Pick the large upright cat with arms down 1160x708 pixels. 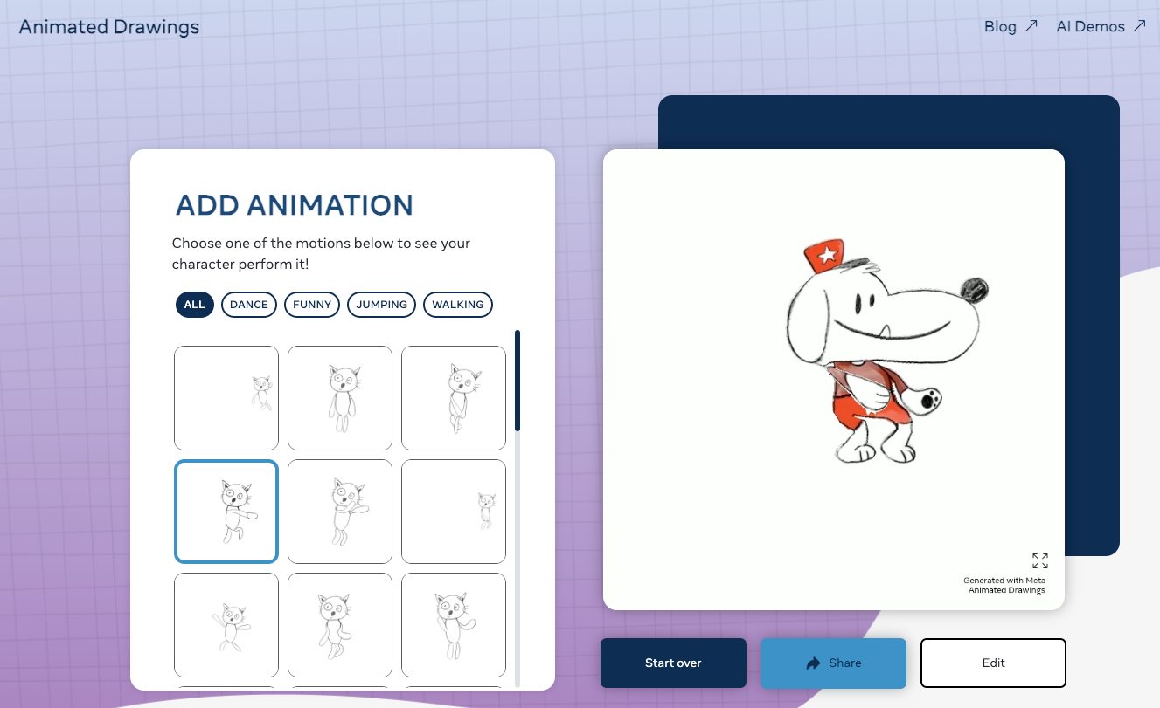coord(340,398)
